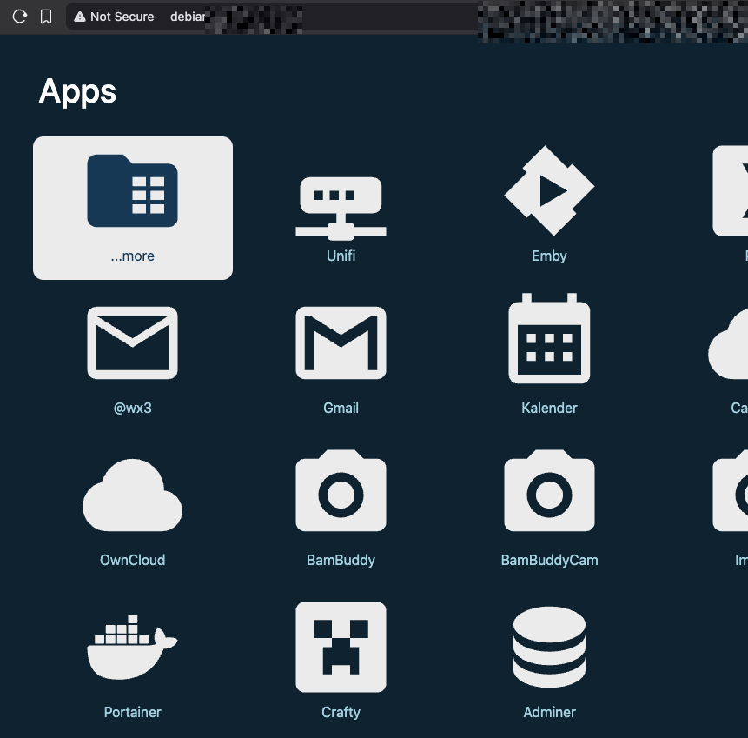Click the Emby label link

(x=549, y=256)
